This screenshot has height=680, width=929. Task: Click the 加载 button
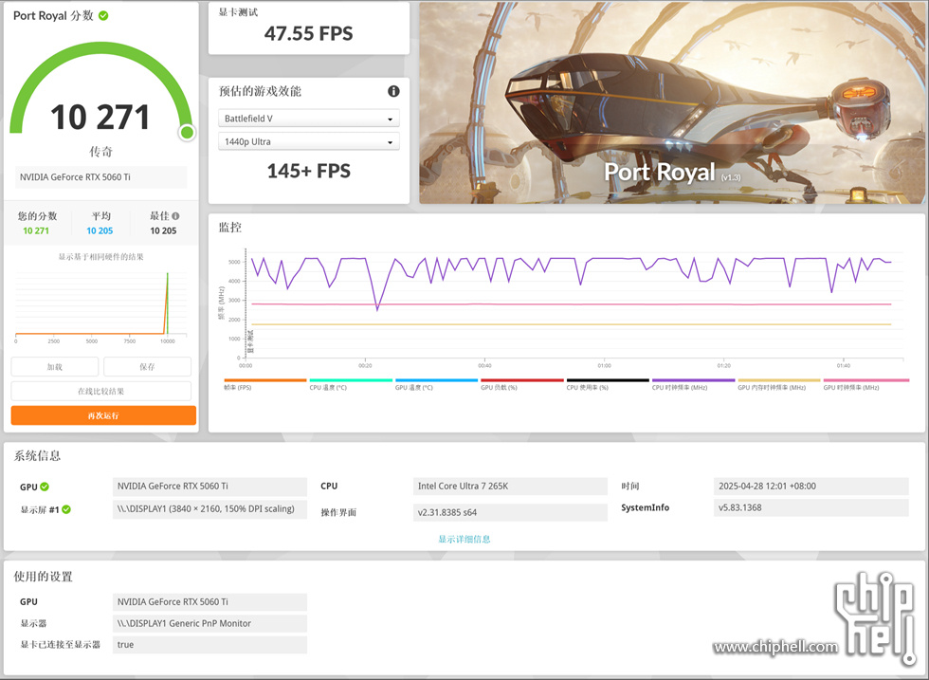[x=55, y=367]
